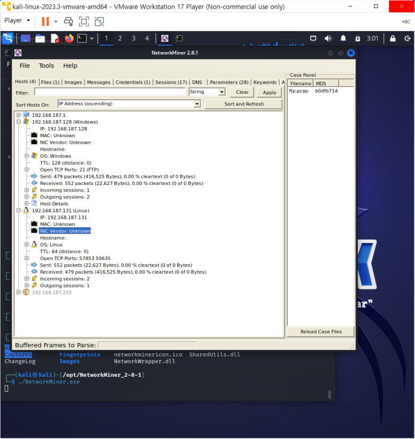Image resolution: width=415 pixels, height=439 pixels.
Task: Select the NetworkMiner taskbar window icon
Action: coord(165,39)
